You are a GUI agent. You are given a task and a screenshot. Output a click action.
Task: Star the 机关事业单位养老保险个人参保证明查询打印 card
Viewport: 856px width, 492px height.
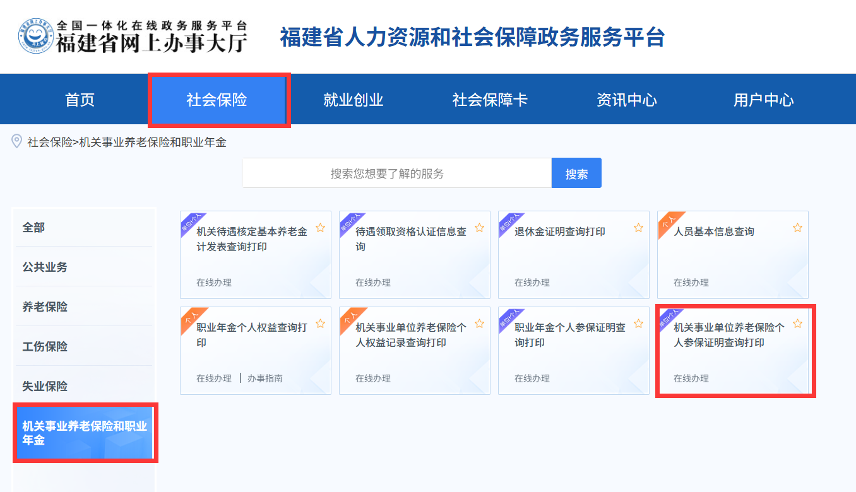pos(797,324)
